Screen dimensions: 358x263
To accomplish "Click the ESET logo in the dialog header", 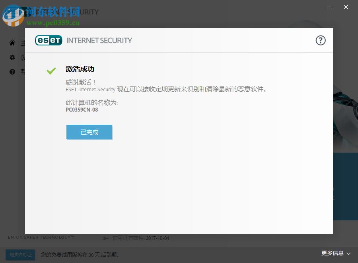I will pos(49,40).
